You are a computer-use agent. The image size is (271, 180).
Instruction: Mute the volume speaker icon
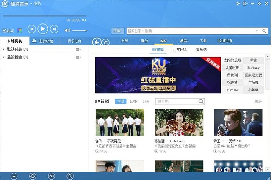[x=67, y=30]
